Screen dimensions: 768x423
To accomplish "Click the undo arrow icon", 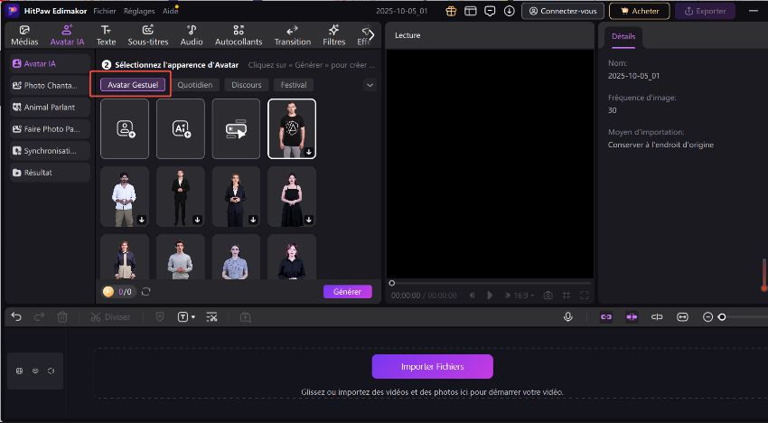I will 16,317.
